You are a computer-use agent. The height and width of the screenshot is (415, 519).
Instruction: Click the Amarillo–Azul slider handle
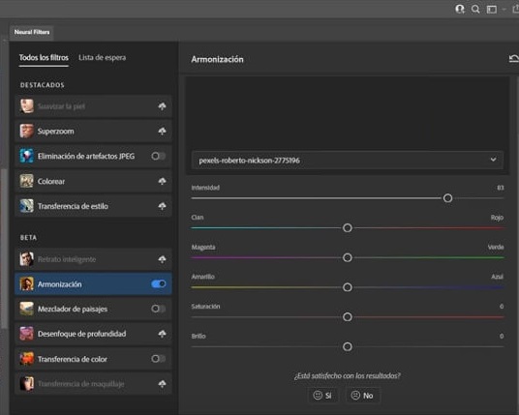point(348,287)
